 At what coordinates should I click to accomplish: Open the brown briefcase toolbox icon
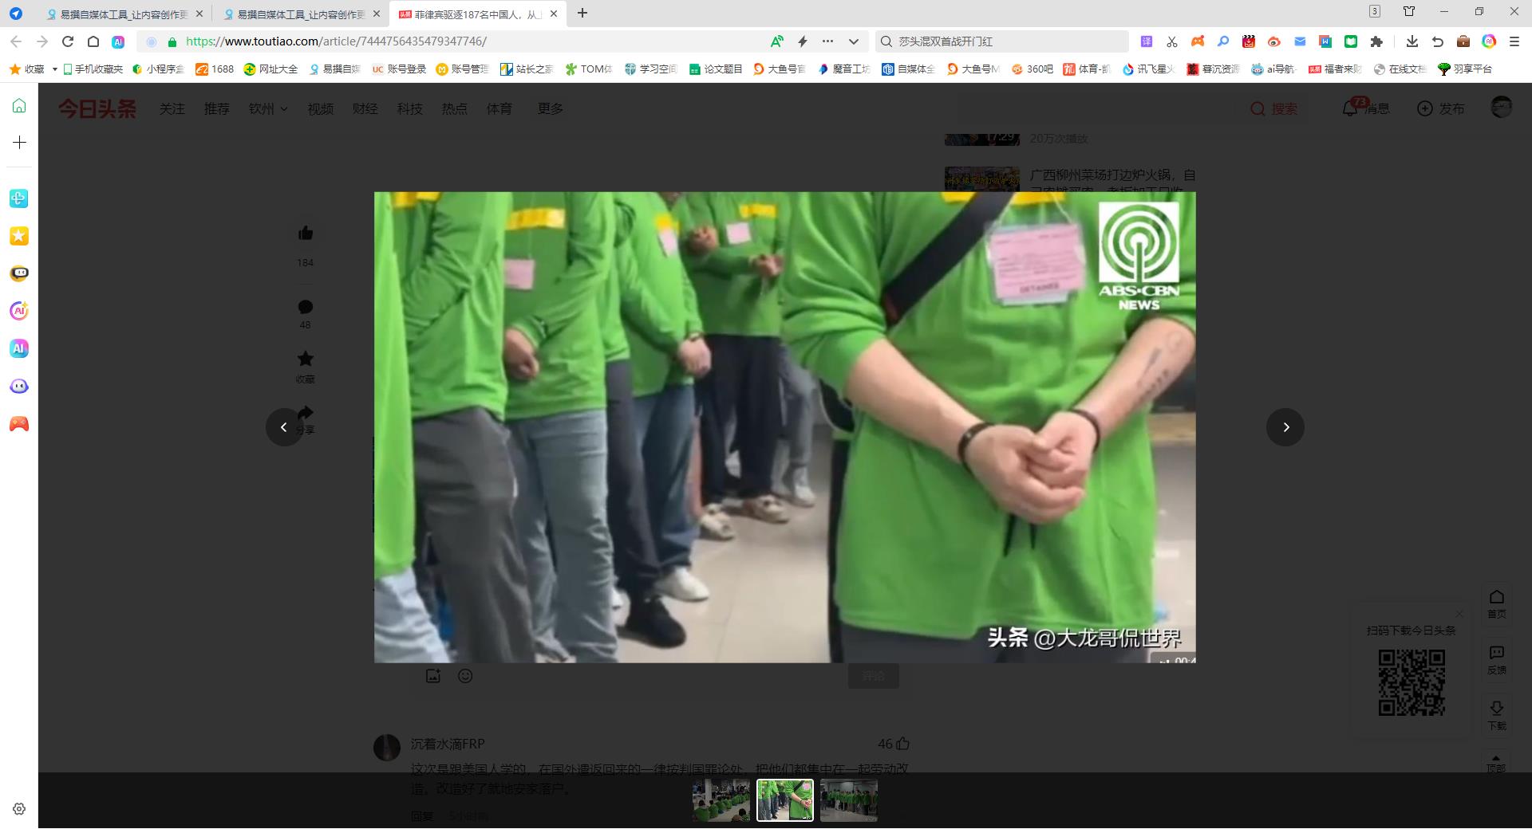[1463, 41]
